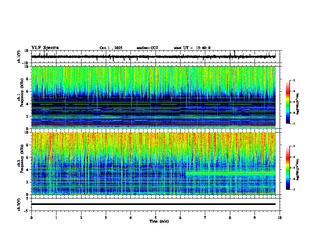This screenshot has height=244, width=315.
Task: Click the log(PSD) label beside ch.2 color scale
Action: click(x=298, y=169)
